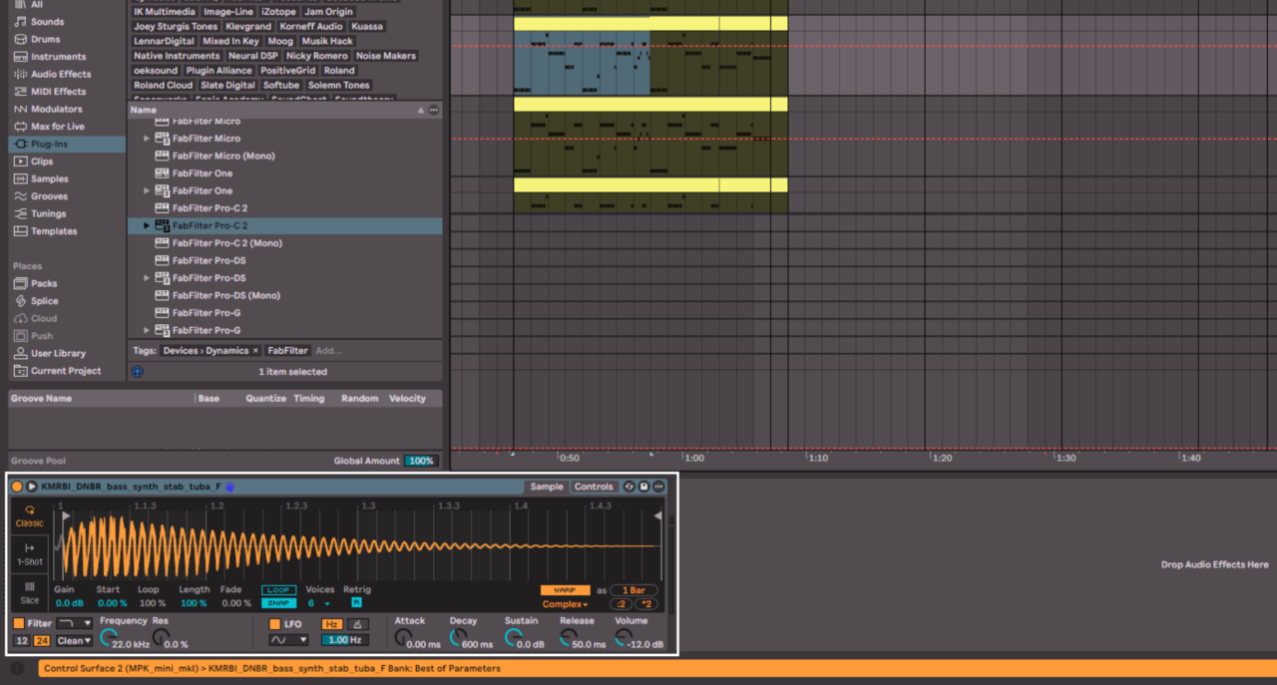Toggle the LOOP button in Simpler
The width and height of the screenshot is (1277, 685).
pyautogui.click(x=279, y=590)
